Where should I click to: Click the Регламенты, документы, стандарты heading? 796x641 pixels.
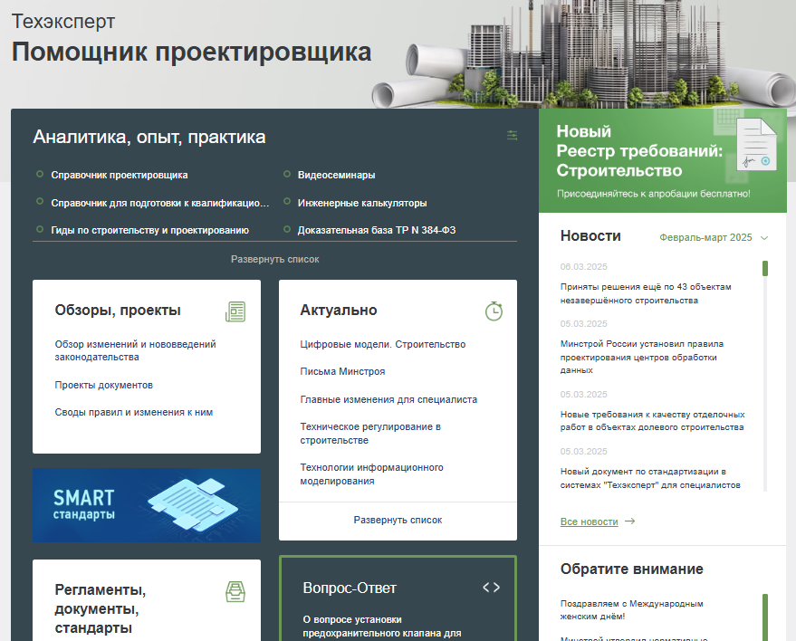tap(101, 608)
